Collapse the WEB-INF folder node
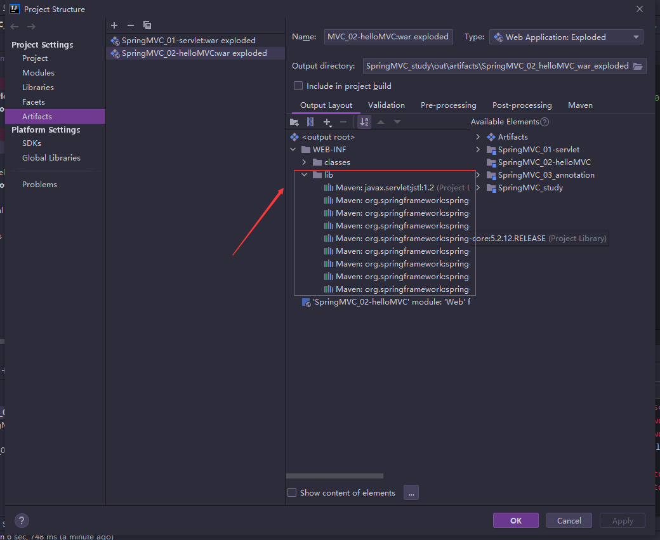This screenshot has height=540, width=660. [293, 150]
